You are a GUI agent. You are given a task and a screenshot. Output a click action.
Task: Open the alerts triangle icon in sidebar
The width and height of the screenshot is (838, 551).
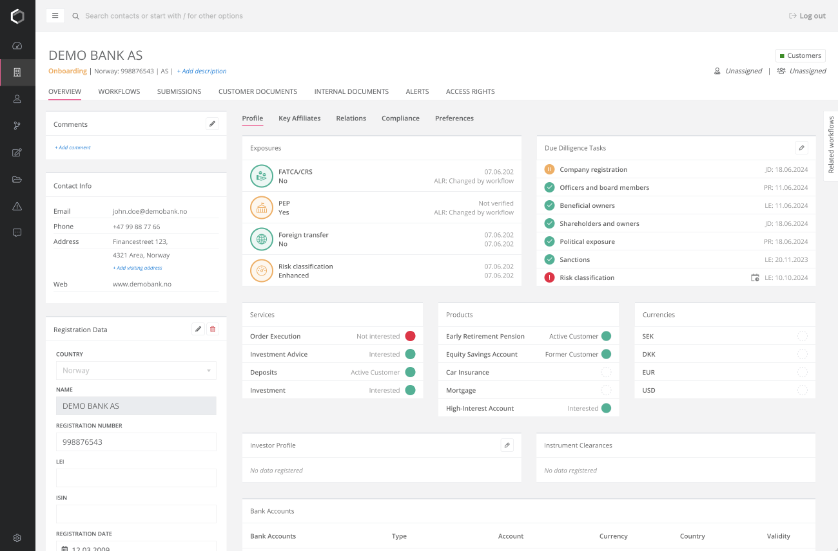(x=17, y=206)
